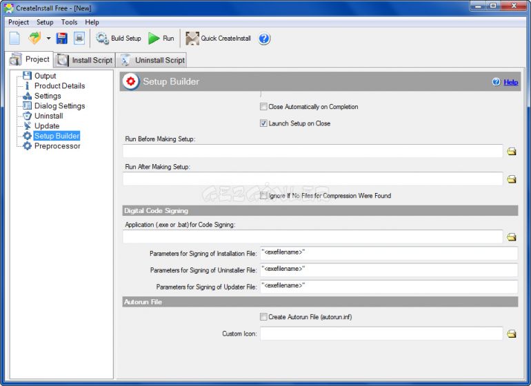Click the blue Help question mark in the toolbar

pyautogui.click(x=264, y=39)
